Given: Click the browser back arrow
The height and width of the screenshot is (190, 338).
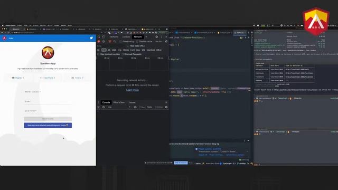Looking at the screenshot, I should [2, 33].
